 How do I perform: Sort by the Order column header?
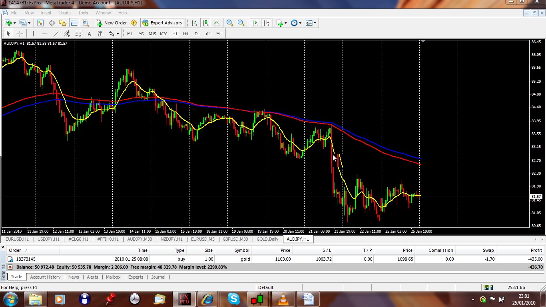tap(33, 250)
